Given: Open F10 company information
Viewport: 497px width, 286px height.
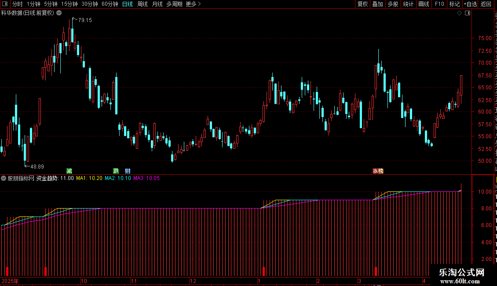Looking at the screenshot, I should click(x=439, y=4).
